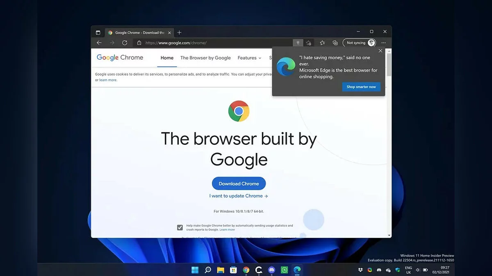
Task: Click the Download Chrome button
Action: (239, 184)
